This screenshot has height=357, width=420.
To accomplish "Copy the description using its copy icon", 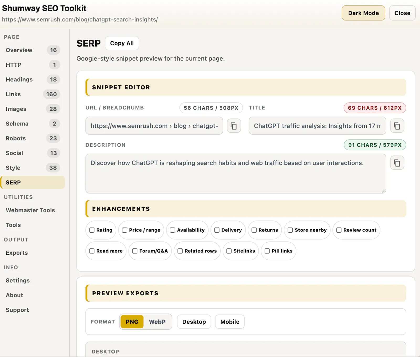I will (x=397, y=163).
